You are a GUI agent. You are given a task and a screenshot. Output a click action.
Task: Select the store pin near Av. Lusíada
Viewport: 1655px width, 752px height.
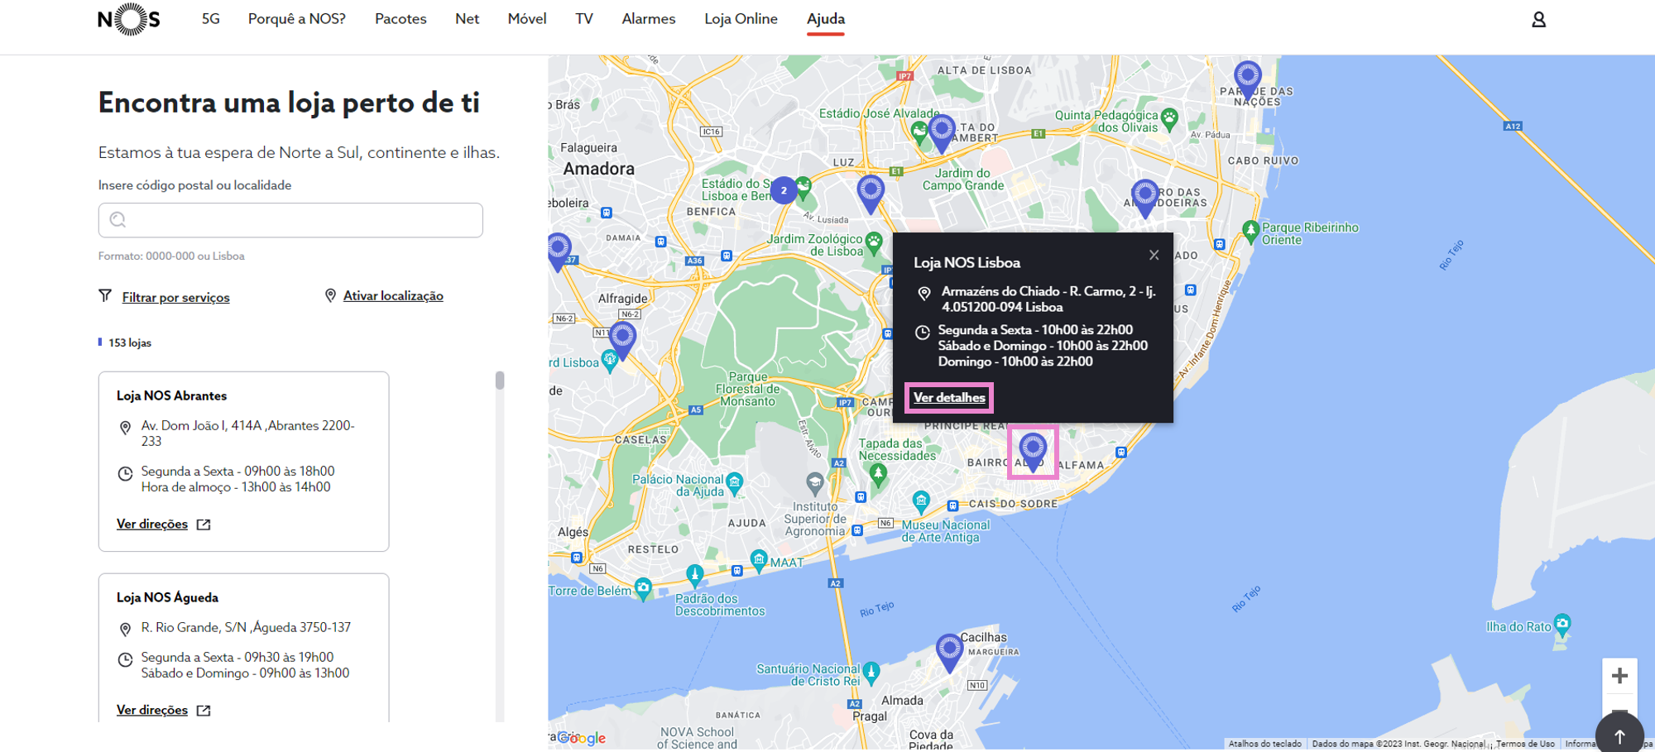pos(871,194)
